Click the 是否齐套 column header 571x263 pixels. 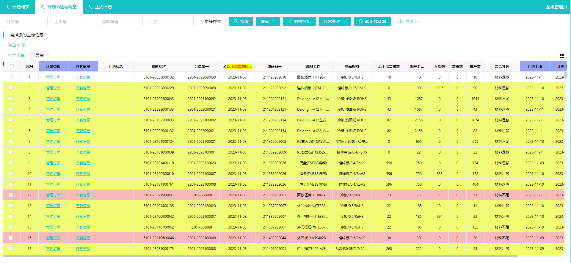click(x=502, y=67)
